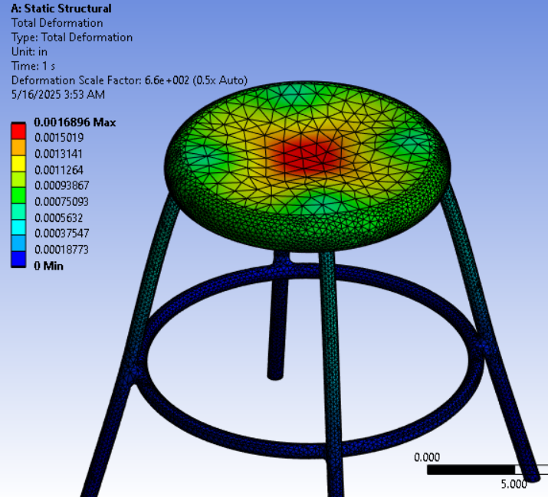The width and height of the screenshot is (548, 497).
Task: Click the scale ruler bar
Action: (x=474, y=469)
